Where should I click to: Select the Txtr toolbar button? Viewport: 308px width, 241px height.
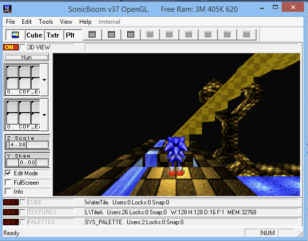pyautogui.click(x=53, y=35)
